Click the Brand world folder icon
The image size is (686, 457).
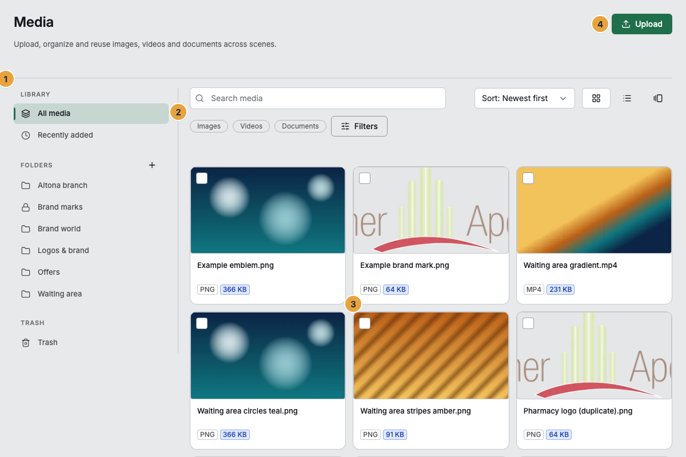26,229
